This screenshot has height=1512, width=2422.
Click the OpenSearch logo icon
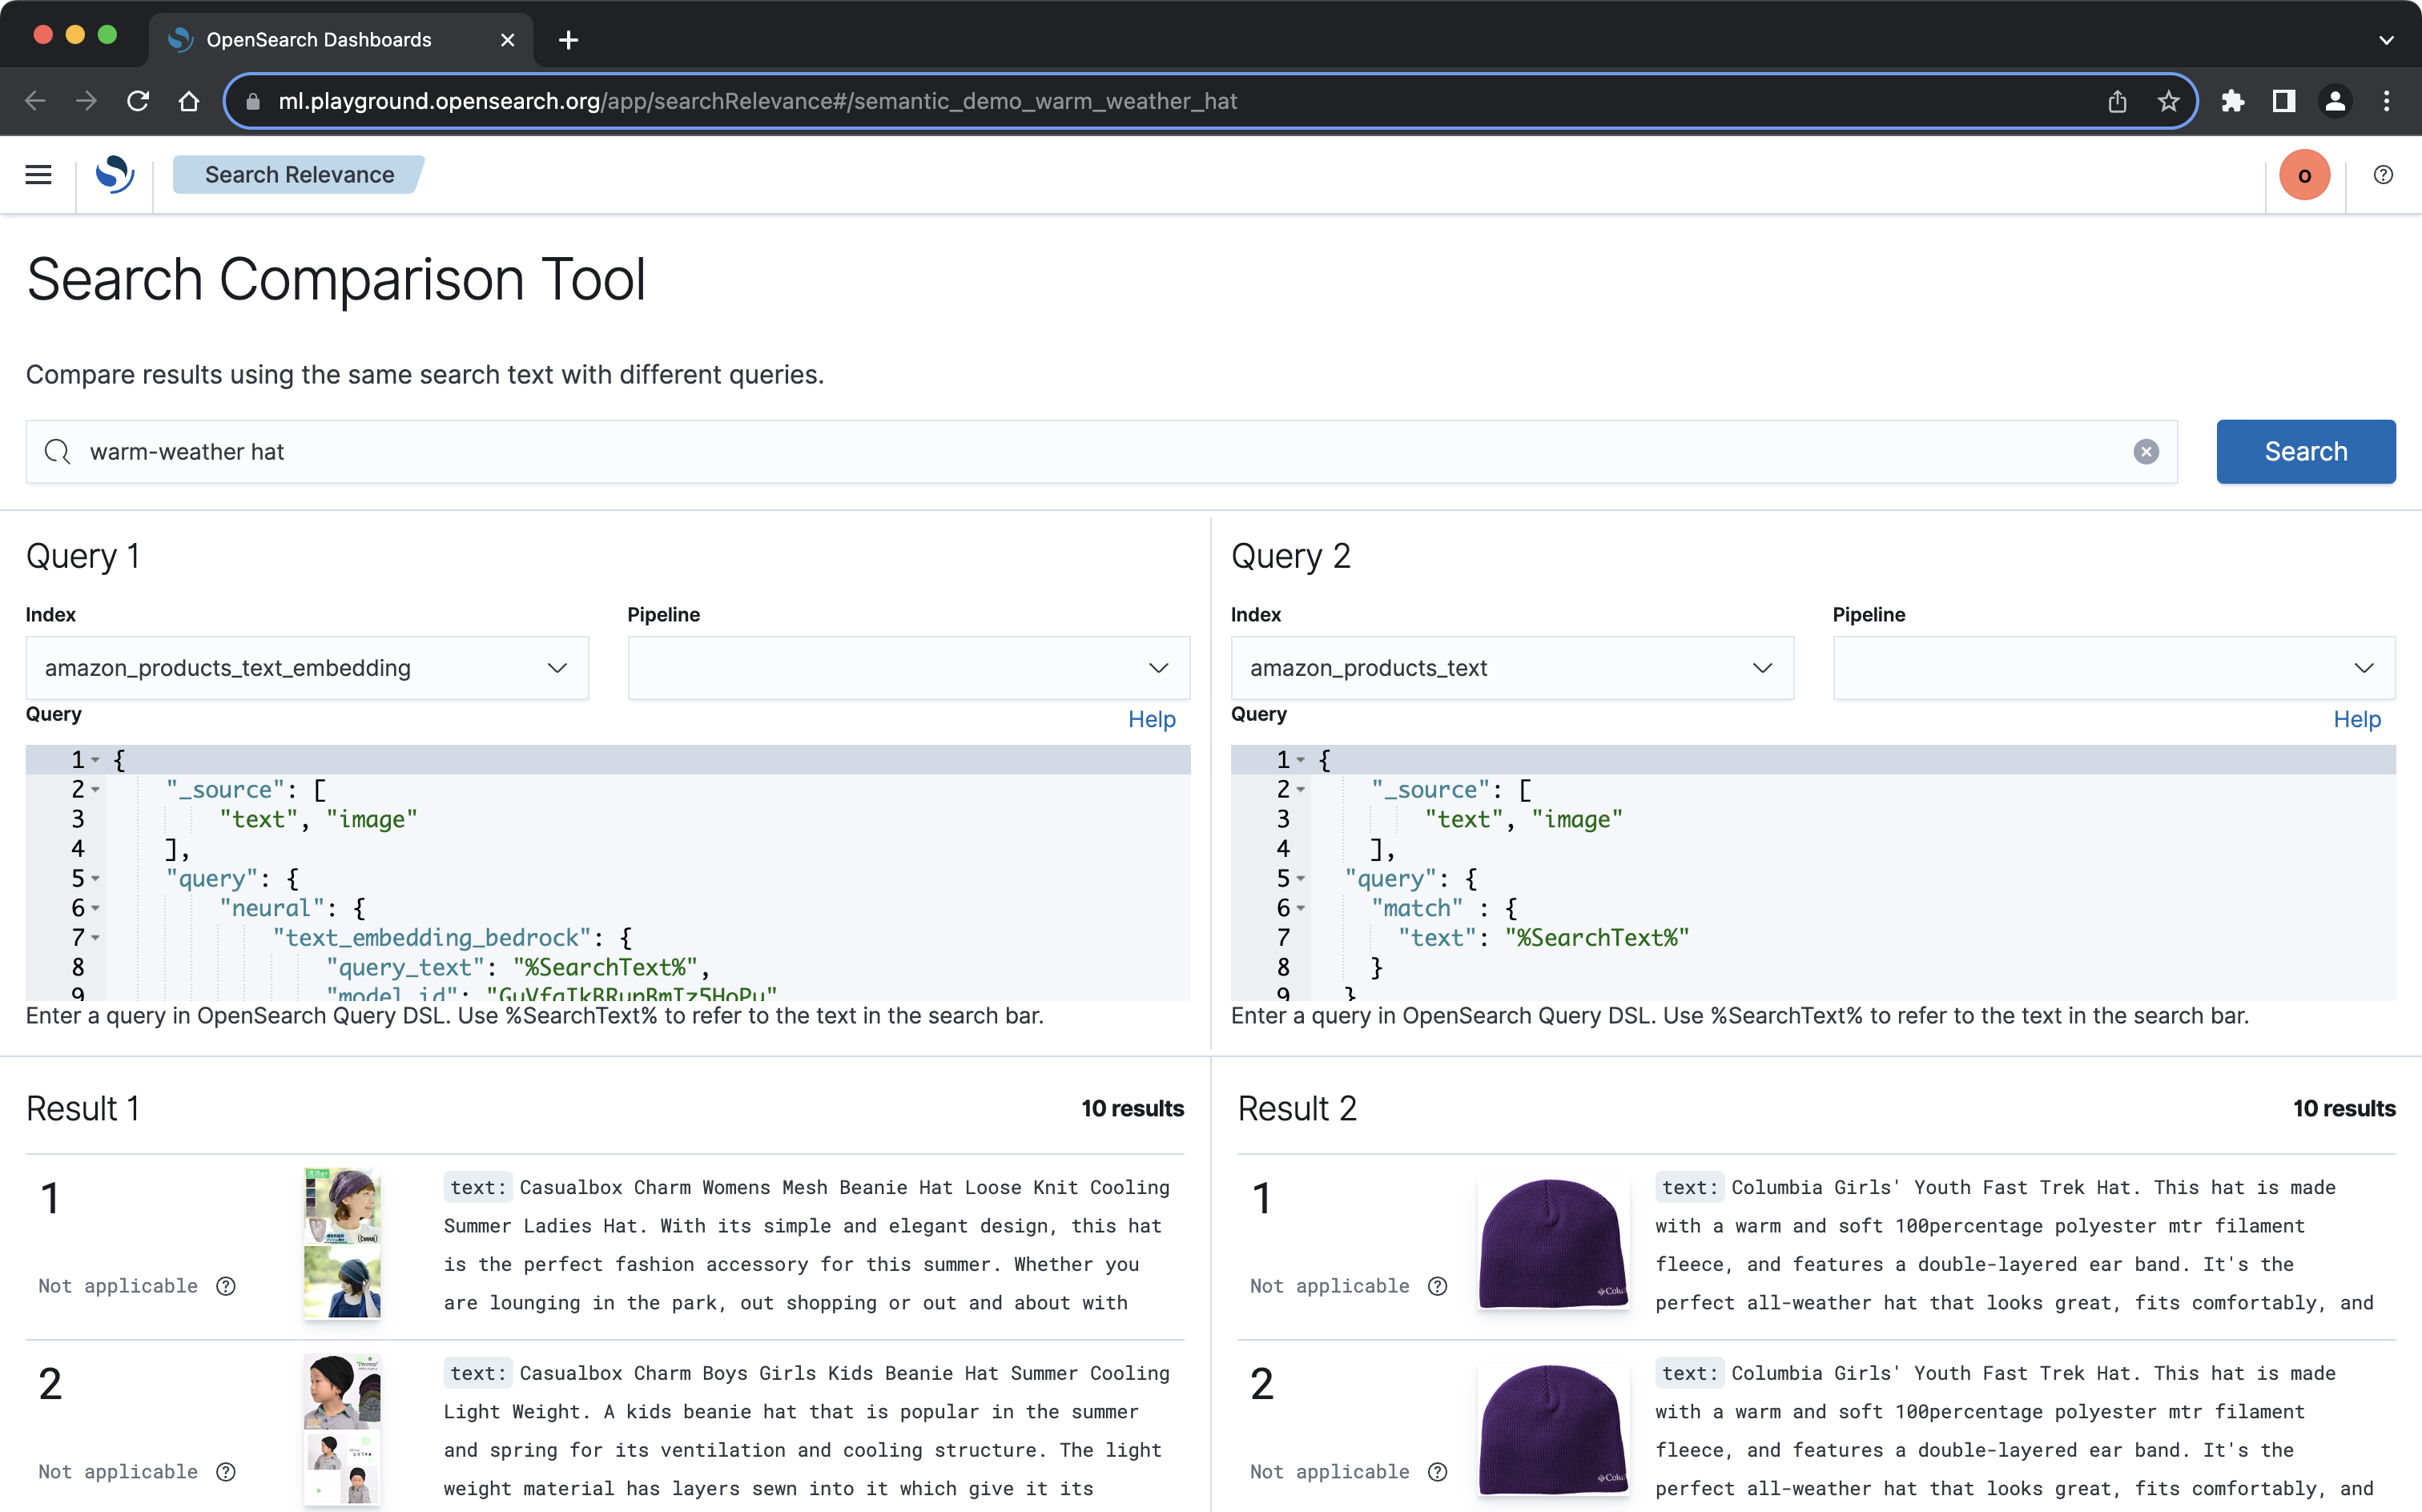pos(115,175)
